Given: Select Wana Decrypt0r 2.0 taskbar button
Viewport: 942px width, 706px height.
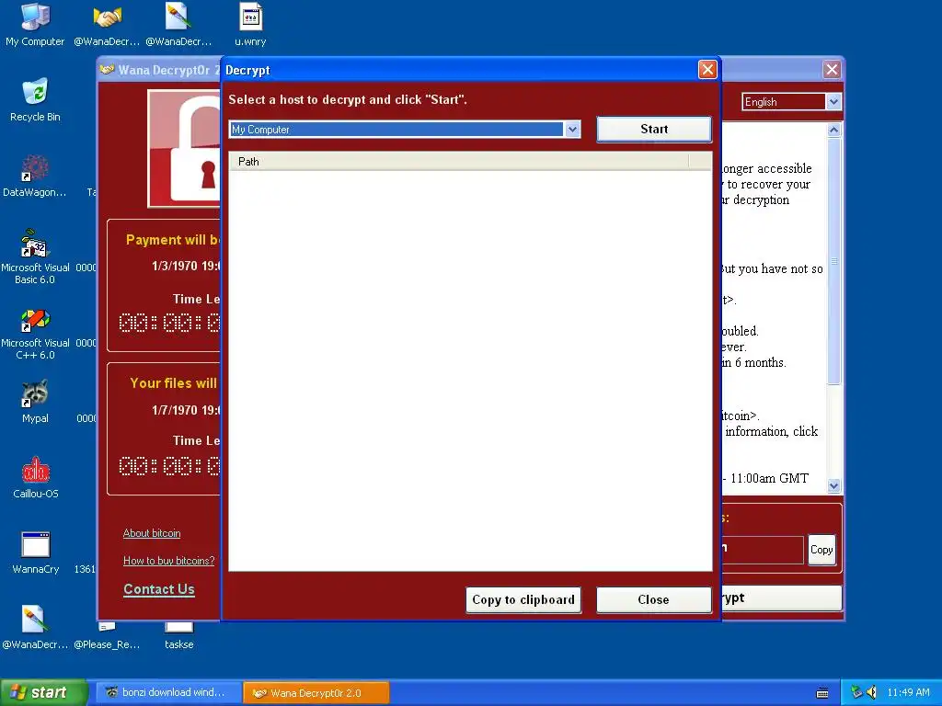Looking at the screenshot, I should [316, 693].
